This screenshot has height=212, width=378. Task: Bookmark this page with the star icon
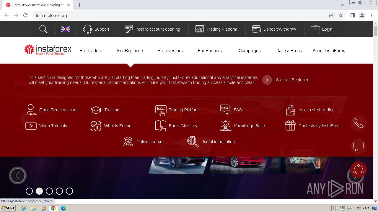(341, 15)
